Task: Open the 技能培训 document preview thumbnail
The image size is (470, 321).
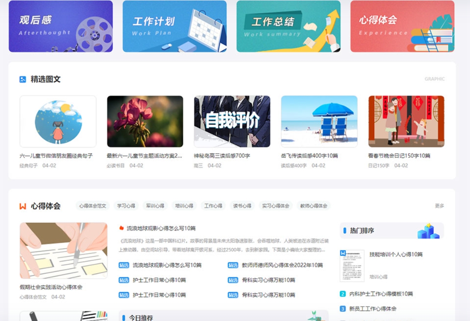Action: (x=352, y=265)
